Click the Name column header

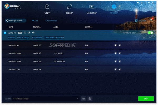[x=10, y=27]
